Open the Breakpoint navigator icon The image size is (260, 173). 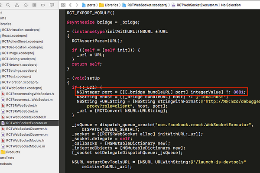pos(43,5)
